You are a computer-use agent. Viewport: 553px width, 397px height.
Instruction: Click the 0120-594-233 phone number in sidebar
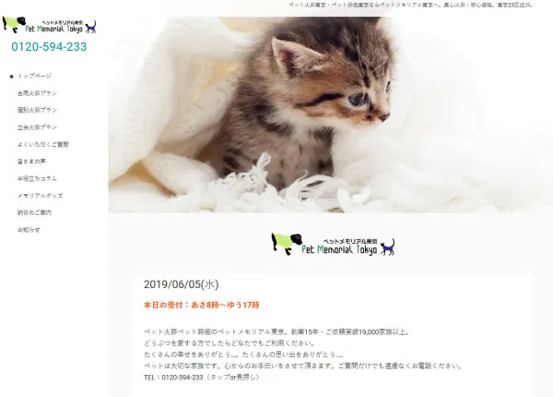tap(49, 46)
